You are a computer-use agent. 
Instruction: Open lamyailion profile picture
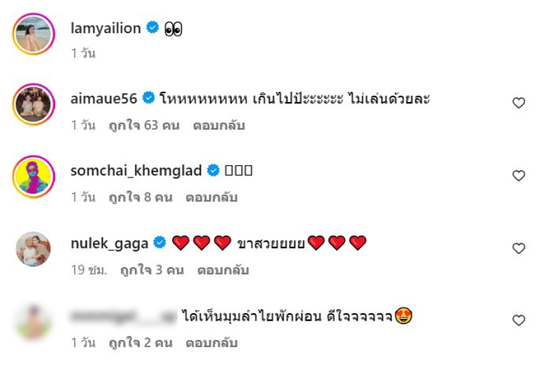pos(33,33)
